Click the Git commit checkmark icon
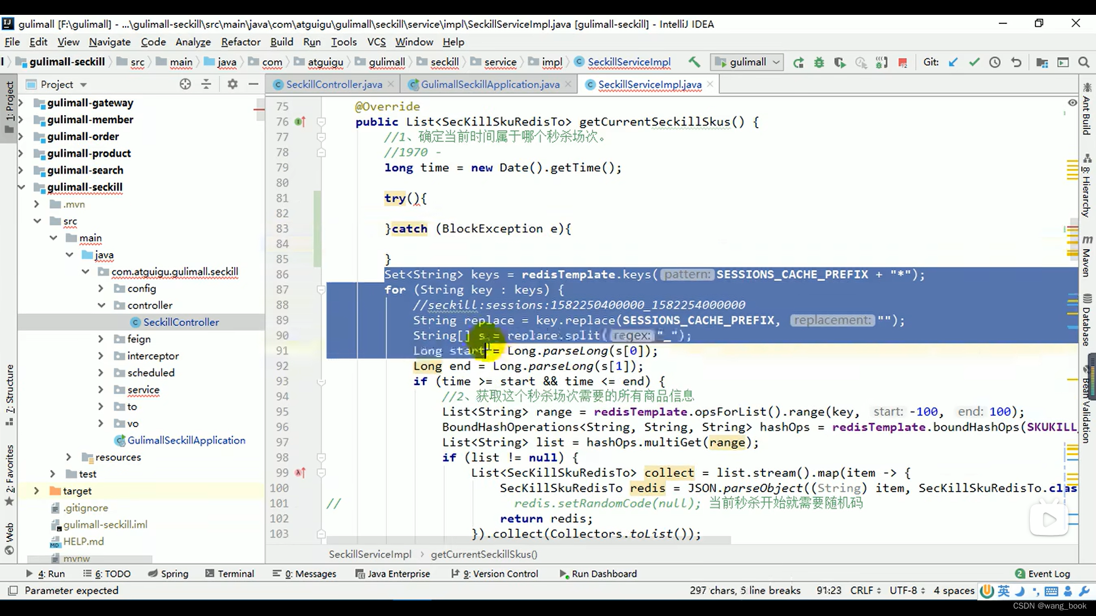This screenshot has height=616, width=1096. click(974, 63)
